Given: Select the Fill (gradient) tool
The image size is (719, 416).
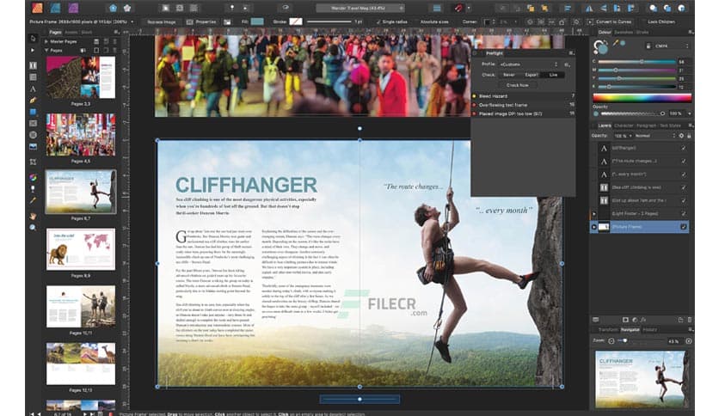Looking at the screenshot, I should pos(33,177).
